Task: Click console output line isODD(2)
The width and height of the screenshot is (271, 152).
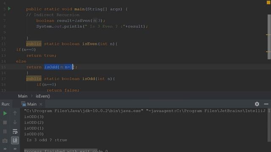Action: coord(34,122)
